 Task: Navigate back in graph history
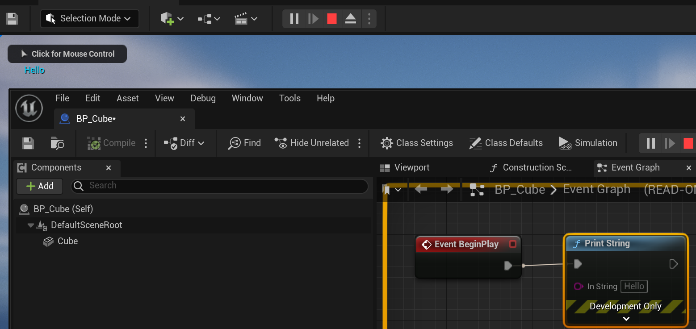(x=421, y=190)
